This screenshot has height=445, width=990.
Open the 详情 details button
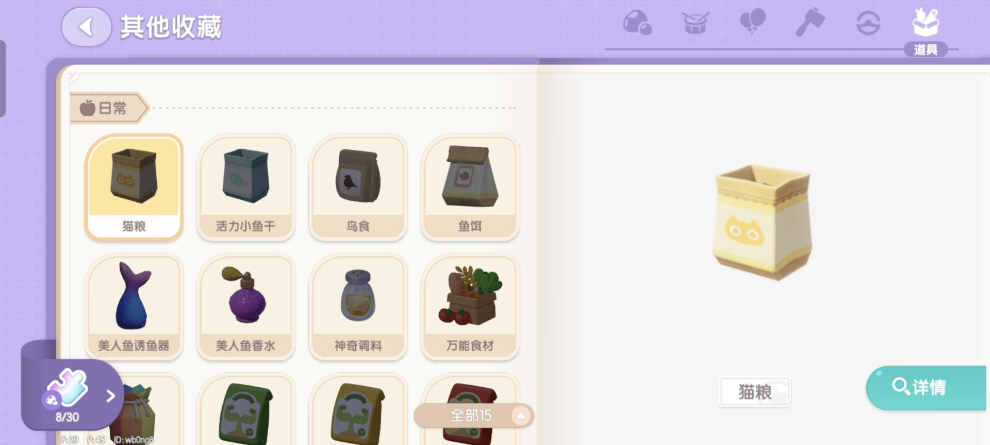(x=926, y=388)
